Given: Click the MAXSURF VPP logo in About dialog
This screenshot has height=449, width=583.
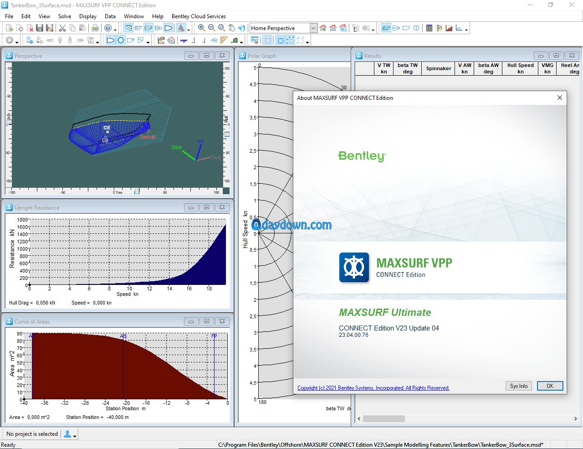Looking at the screenshot, I should pos(354,268).
